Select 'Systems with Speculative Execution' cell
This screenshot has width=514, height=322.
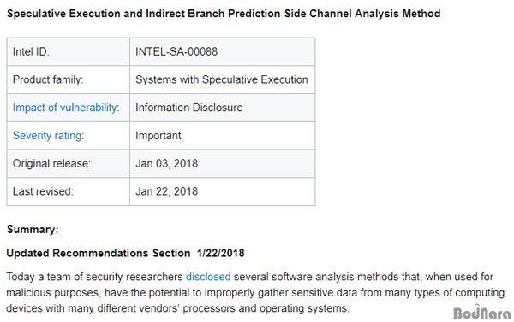click(222, 79)
